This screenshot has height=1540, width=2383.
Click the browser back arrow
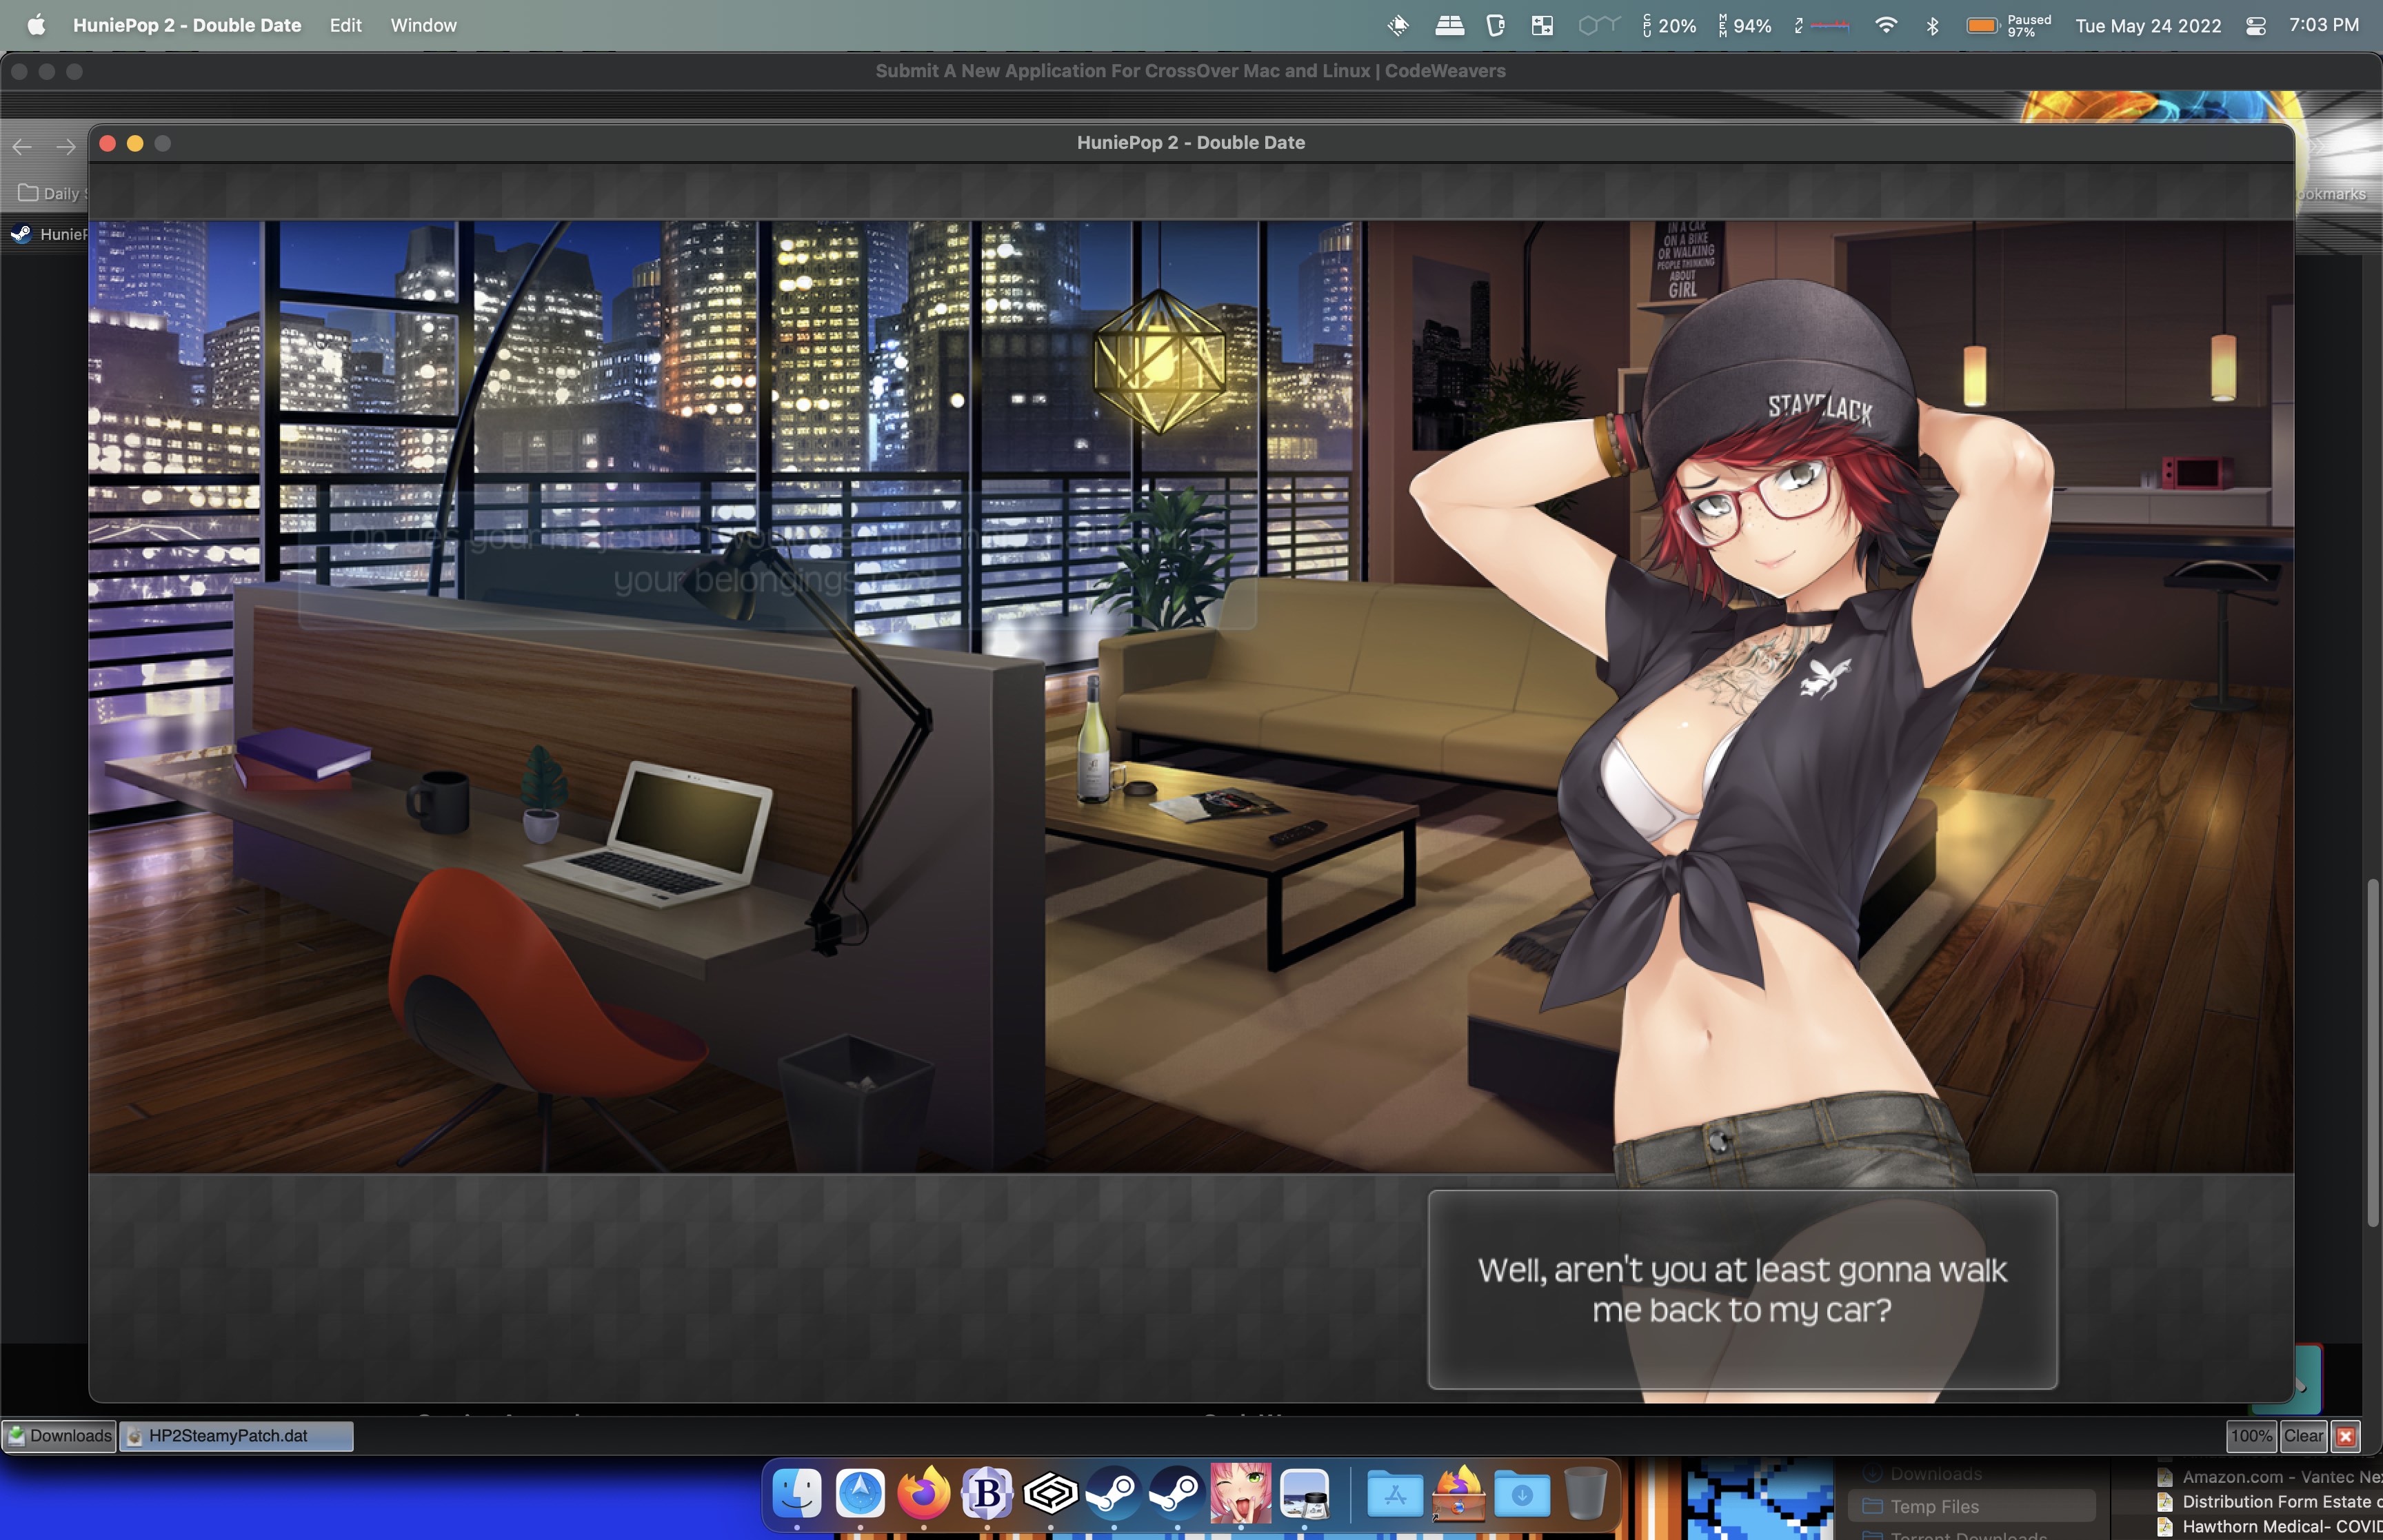tap(22, 147)
